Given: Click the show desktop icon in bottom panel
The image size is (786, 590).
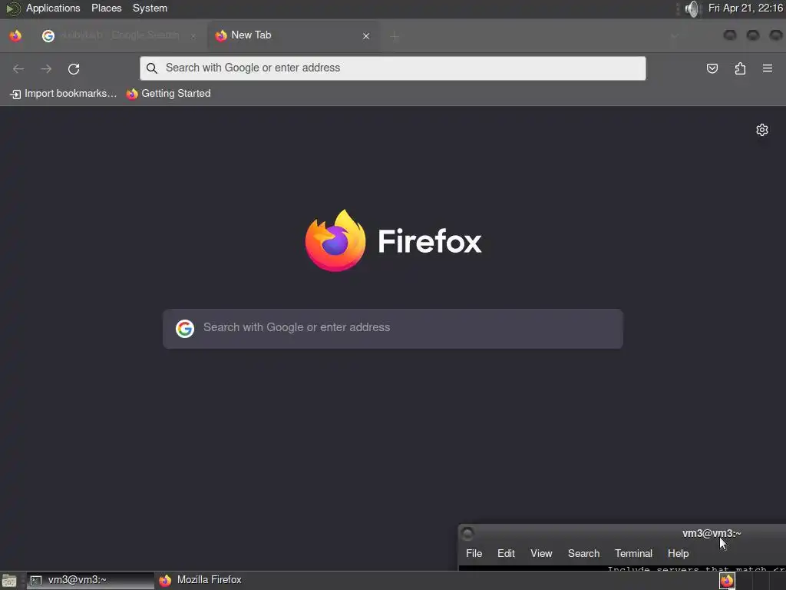Looking at the screenshot, I should (9, 581).
